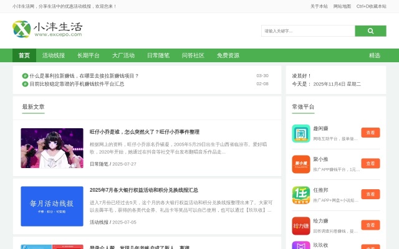This screenshot has height=249, width=399.
Task: Click the 日常随笔 category tag under first article
Action: click(x=99, y=164)
